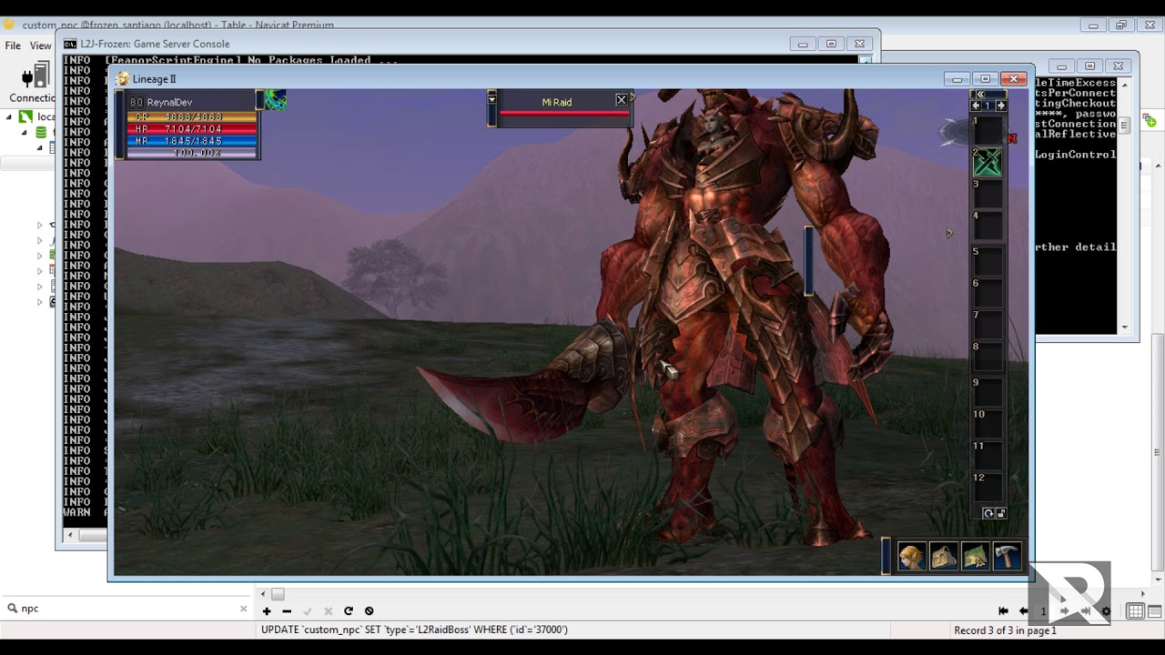
Task: Click the rotate shortcut bar icon
Action: 988,514
